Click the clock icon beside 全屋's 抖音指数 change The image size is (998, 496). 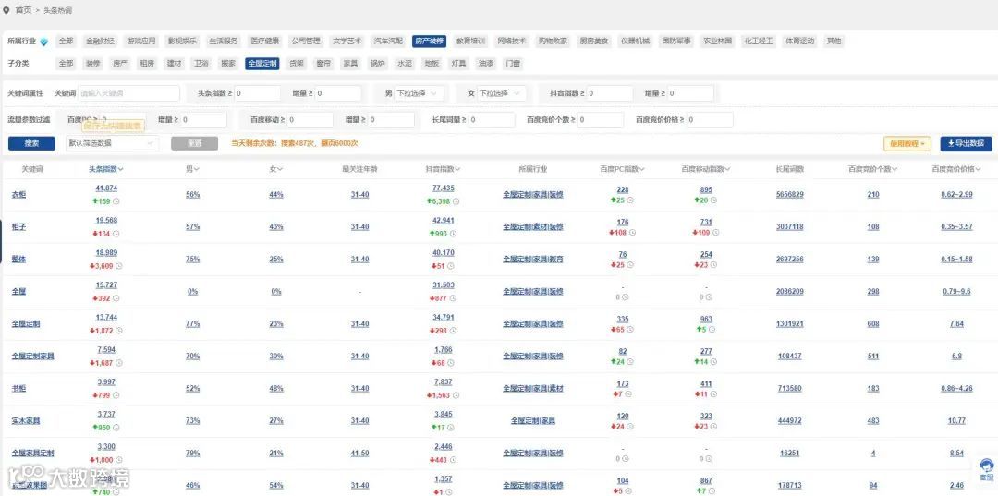(451, 298)
